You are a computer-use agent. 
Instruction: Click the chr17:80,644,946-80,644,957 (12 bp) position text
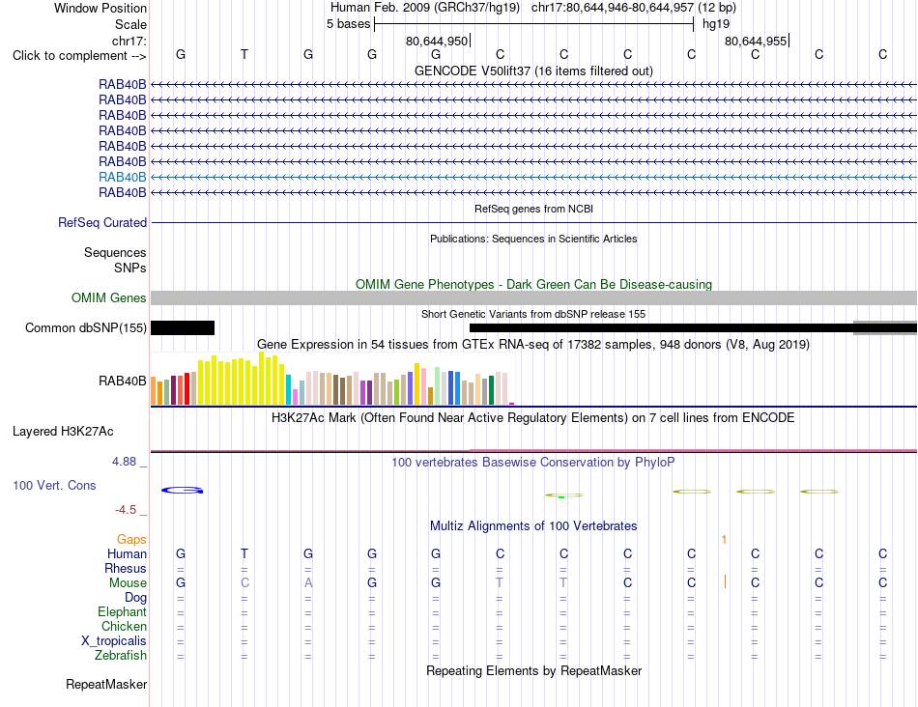click(634, 8)
